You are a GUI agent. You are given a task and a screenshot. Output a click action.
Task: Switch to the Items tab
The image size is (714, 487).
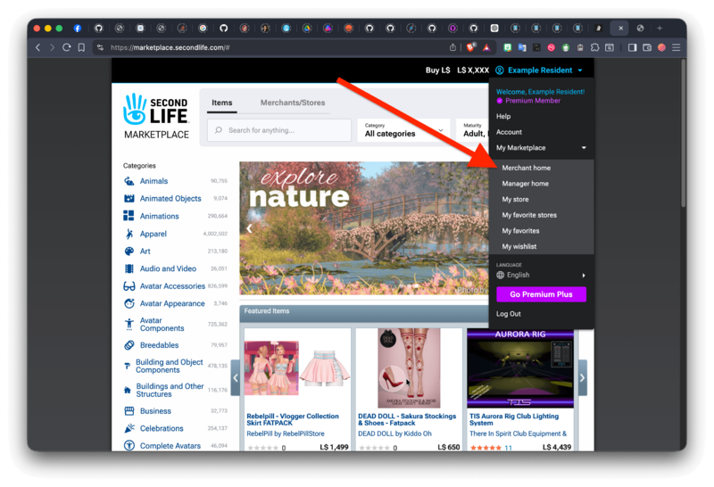tap(221, 103)
